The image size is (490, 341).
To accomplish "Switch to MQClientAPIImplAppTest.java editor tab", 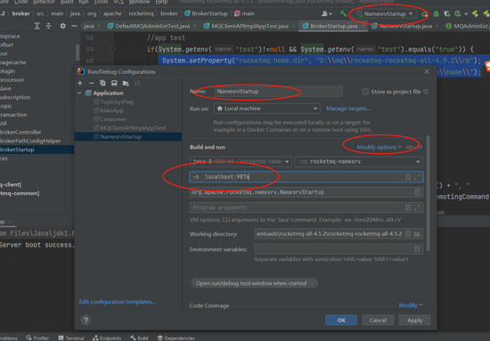I will click(246, 26).
